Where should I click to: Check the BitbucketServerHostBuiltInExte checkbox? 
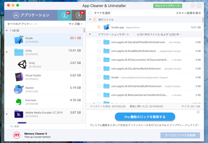point(99,95)
